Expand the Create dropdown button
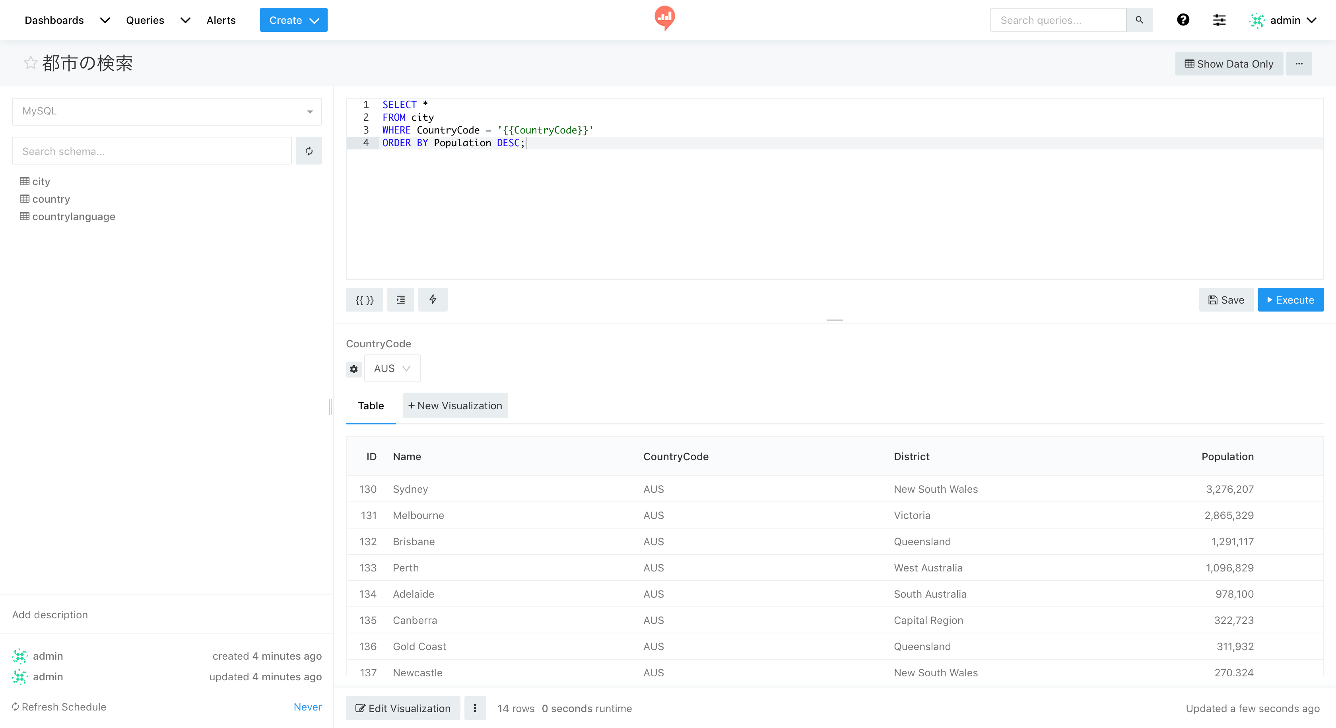This screenshot has width=1336, height=728. pyautogui.click(x=293, y=20)
